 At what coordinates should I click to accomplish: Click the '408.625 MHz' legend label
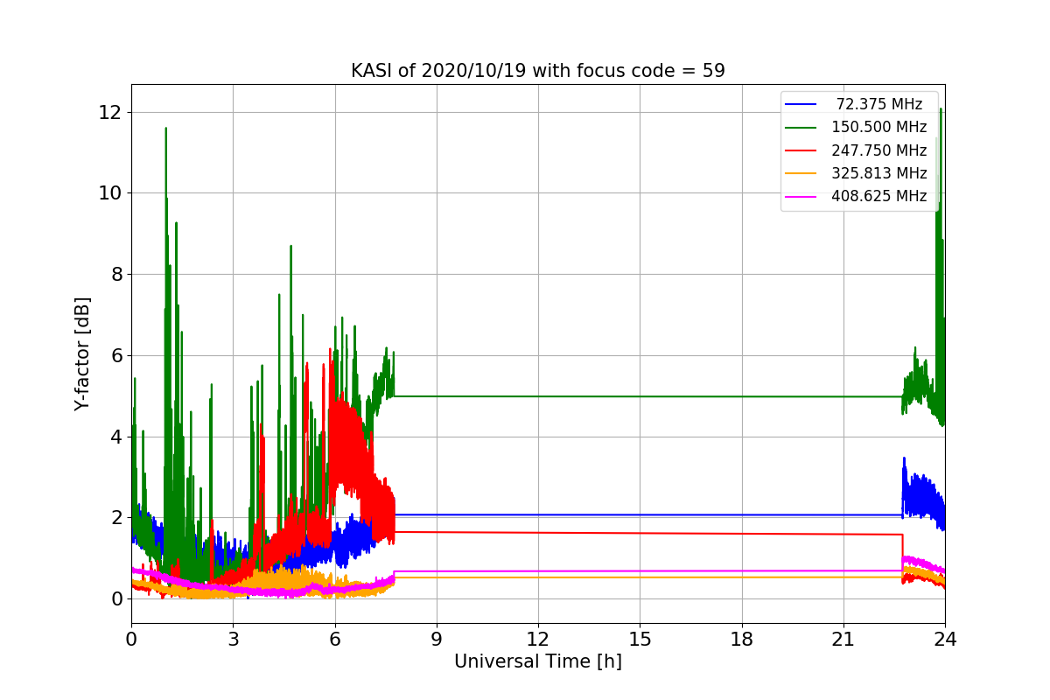(879, 196)
